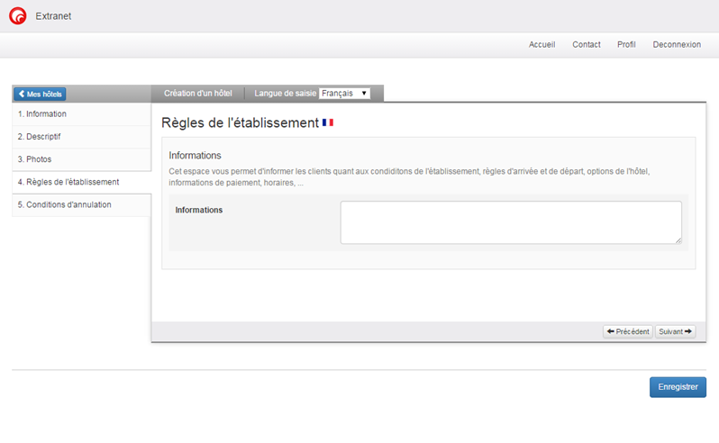Image resolution: width=719 pixels, height=443 pixels.
Task: Advance with the Suivant button
Action: coord(675,331)
